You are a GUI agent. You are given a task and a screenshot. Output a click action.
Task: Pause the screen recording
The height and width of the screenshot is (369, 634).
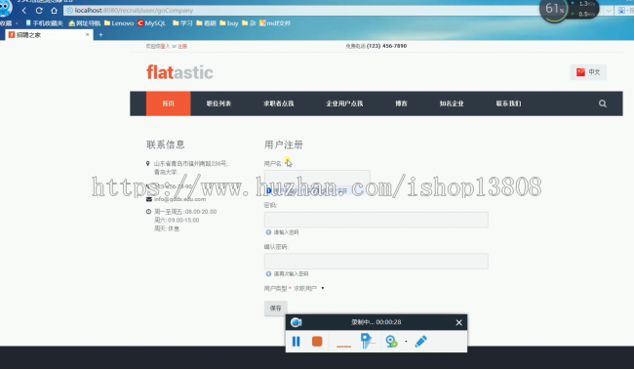pos(296,342)
